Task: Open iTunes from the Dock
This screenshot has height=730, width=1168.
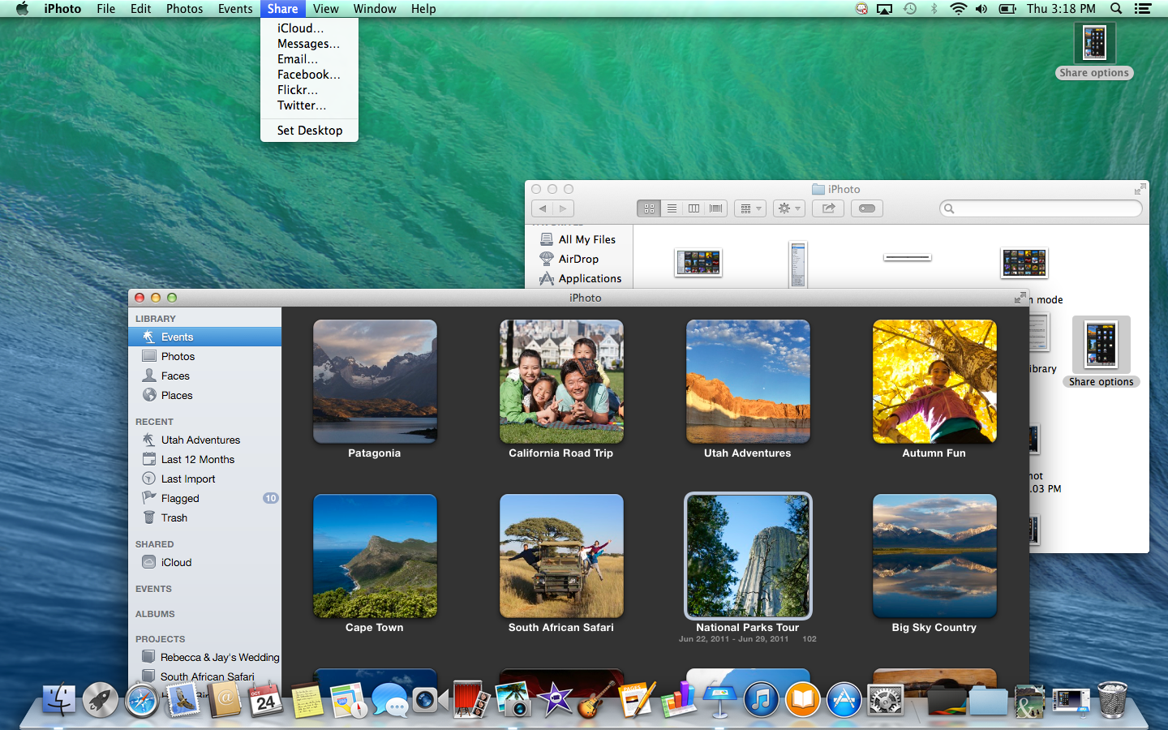Action: pyautogui.click(x=761, y=700)
